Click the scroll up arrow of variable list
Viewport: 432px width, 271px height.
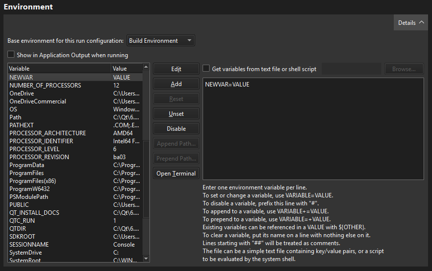(x=146, y=67)
